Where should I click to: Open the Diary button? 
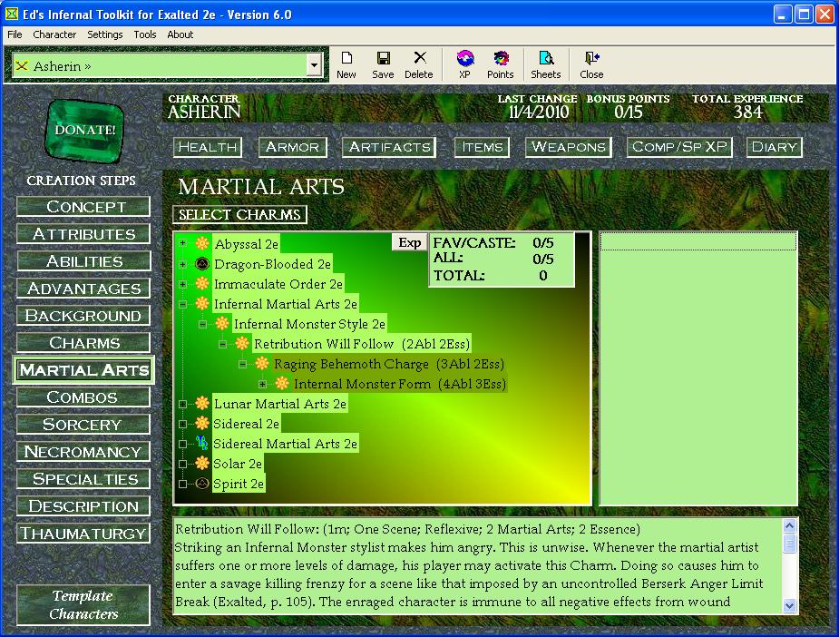click(775, 147)
